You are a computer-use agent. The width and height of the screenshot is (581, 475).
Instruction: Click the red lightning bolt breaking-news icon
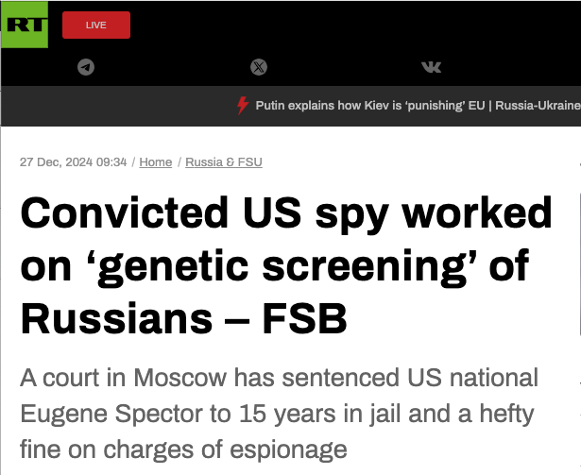[x=243, y=106]
